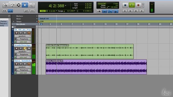
Task: Toggle Link Timeline and Edit Selection
Action: [10, 11]
